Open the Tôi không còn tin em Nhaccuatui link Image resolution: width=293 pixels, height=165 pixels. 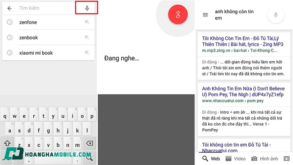[x=236, y=147]
